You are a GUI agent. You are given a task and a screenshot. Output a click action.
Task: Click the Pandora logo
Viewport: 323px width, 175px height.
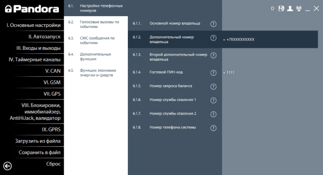32,9
